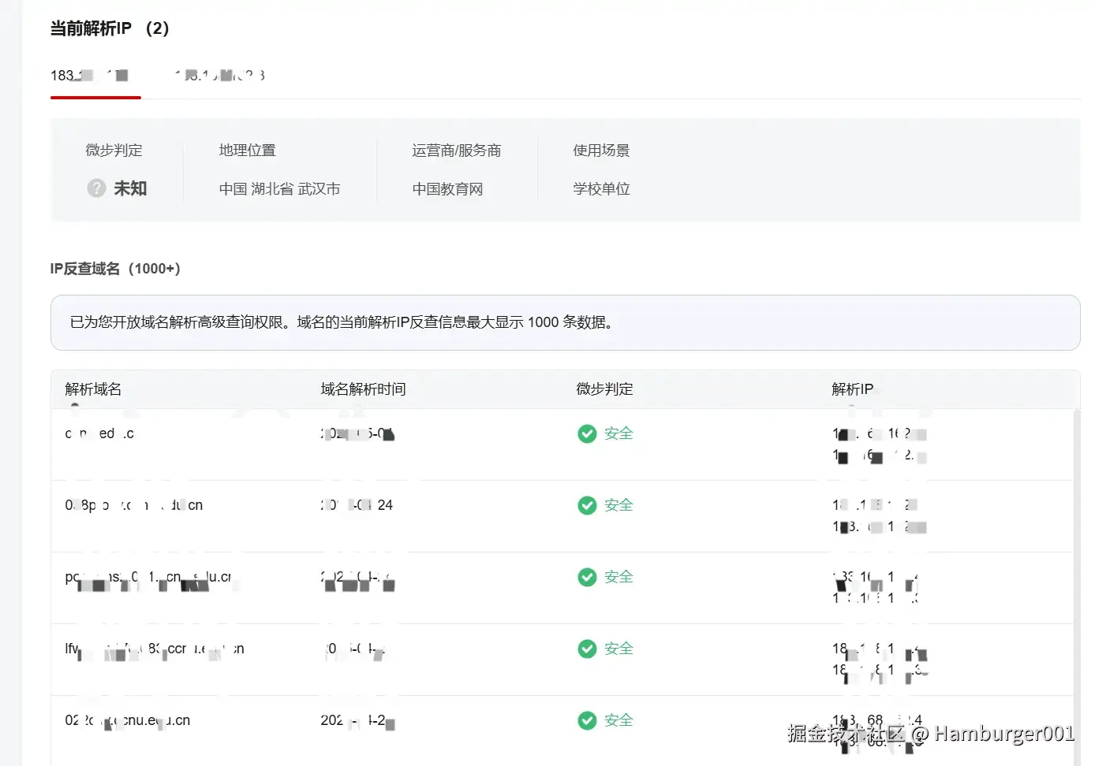Click the 安全 label in the first table row
1095x766 pixels.
pos(619,433)
